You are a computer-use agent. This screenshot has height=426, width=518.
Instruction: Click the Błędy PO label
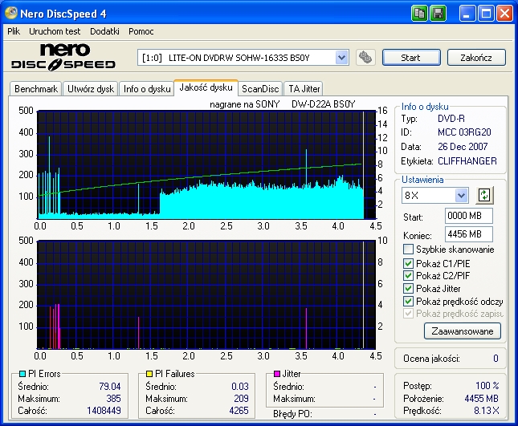click(292, 414)
